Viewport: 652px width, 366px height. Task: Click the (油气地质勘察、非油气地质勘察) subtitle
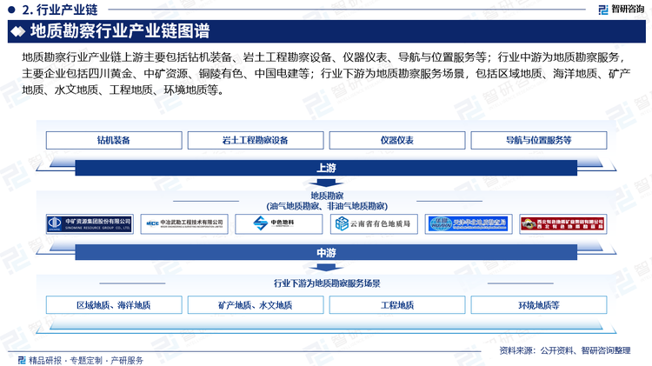click(327, 206)
